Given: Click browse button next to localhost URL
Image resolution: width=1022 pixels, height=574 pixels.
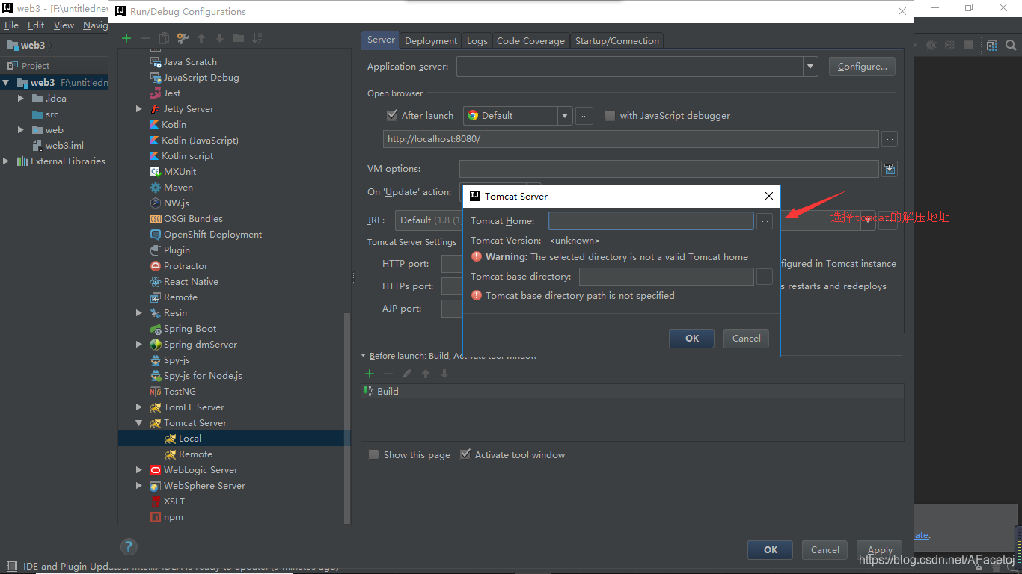Looking at the screenshot, I should pyautogui.click(x=890, y=139).
